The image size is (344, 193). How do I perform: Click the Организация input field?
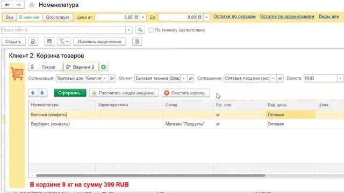[x=79, y=78]
